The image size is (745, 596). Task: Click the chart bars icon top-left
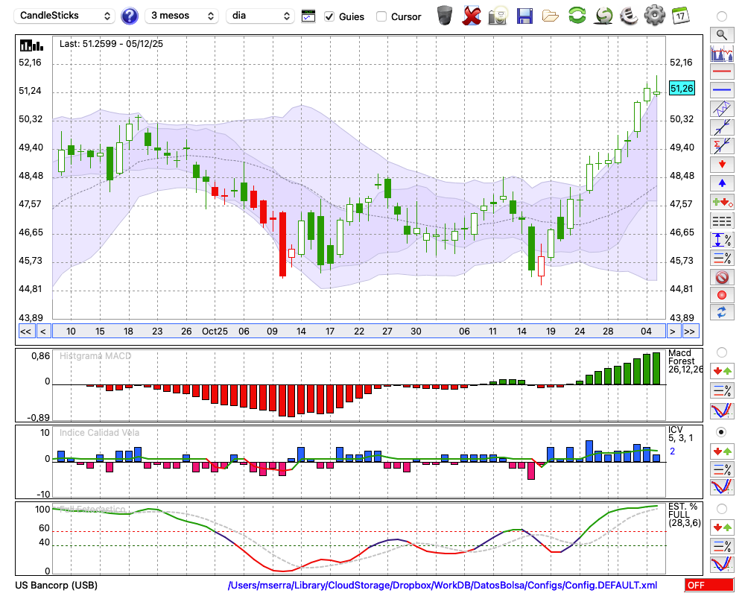(x=31, y=45)
